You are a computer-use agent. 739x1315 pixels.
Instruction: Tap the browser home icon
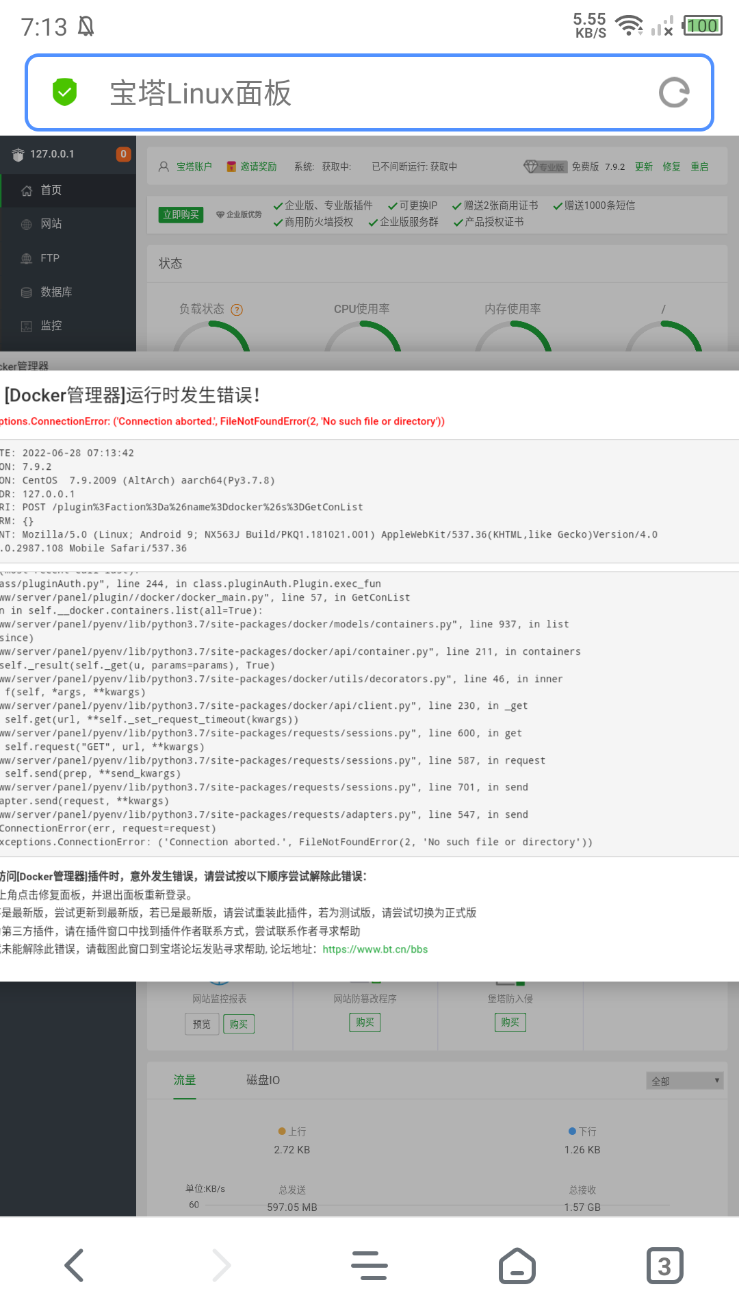(517, 1265)
